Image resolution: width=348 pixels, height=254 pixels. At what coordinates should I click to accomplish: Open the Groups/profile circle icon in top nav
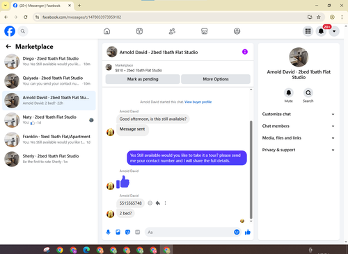(x=237, y=31)
